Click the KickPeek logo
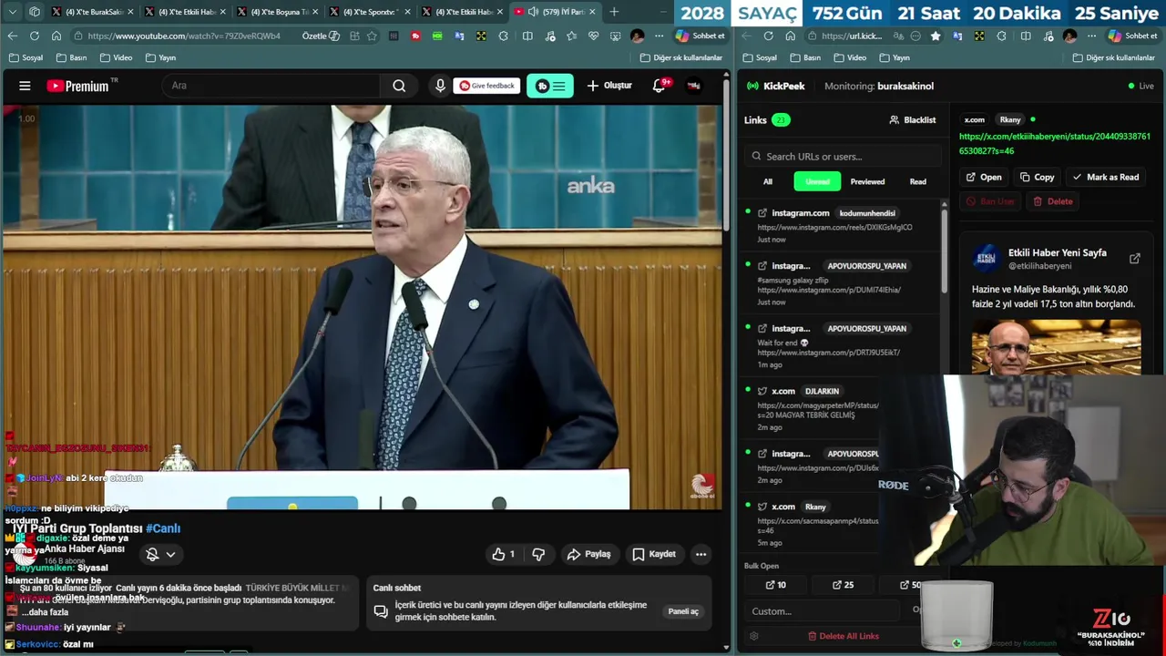The width and height of the screenshot is (1166, 656). coord(776,86)
